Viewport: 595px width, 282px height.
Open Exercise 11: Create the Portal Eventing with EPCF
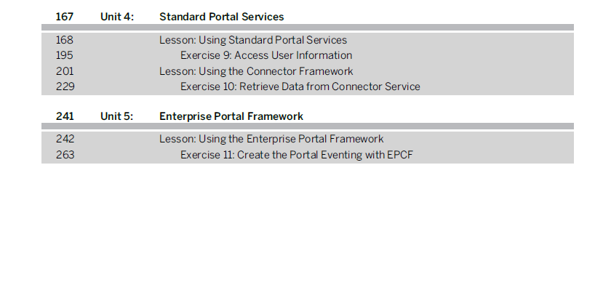tap(297, 155)
